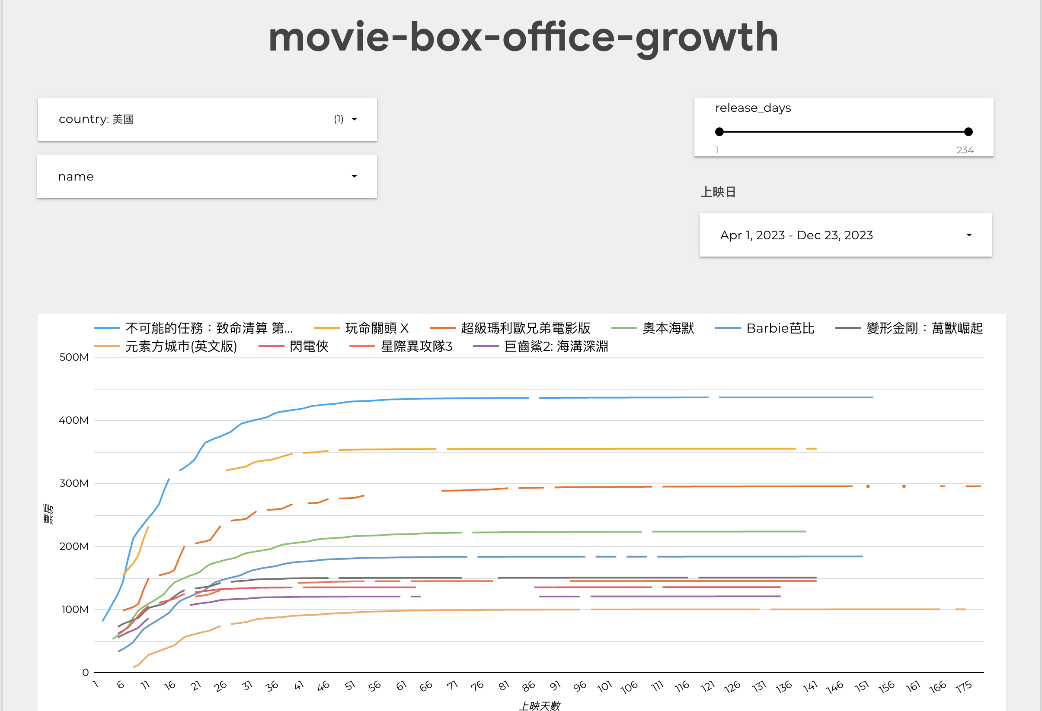The image size is (1042, 711).
Task: Click the 星際異攻隊3 legend item
Action: click(416, 346)
